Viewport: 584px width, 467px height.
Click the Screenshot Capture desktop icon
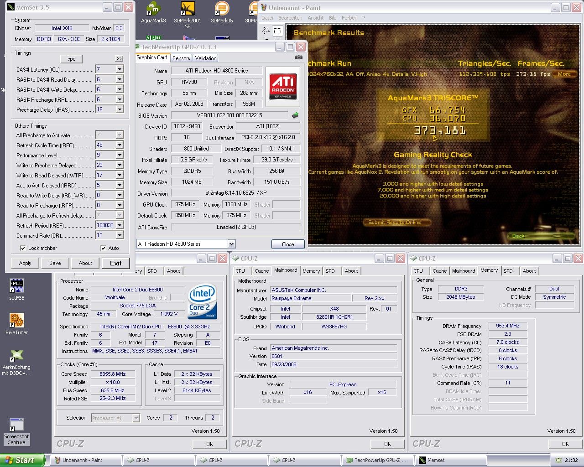click(16, 431)
